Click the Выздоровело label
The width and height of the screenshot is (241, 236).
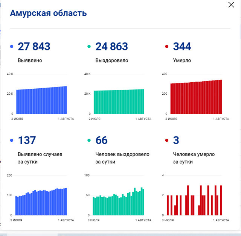112,61
